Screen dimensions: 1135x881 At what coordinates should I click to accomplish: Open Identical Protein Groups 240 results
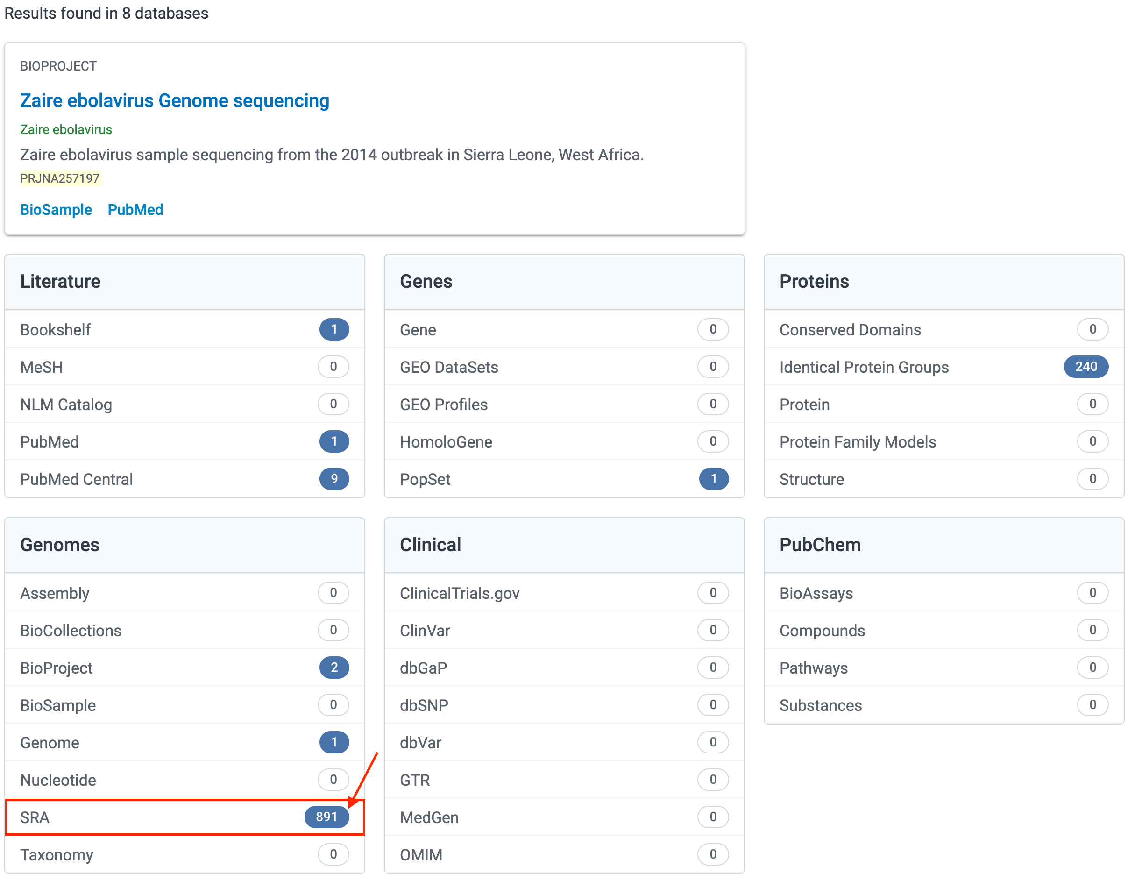(1085, 366)
